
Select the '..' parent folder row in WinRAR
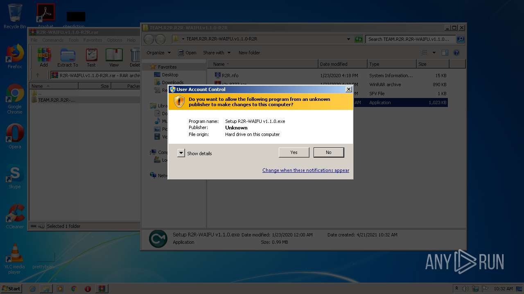pos(85,93)
